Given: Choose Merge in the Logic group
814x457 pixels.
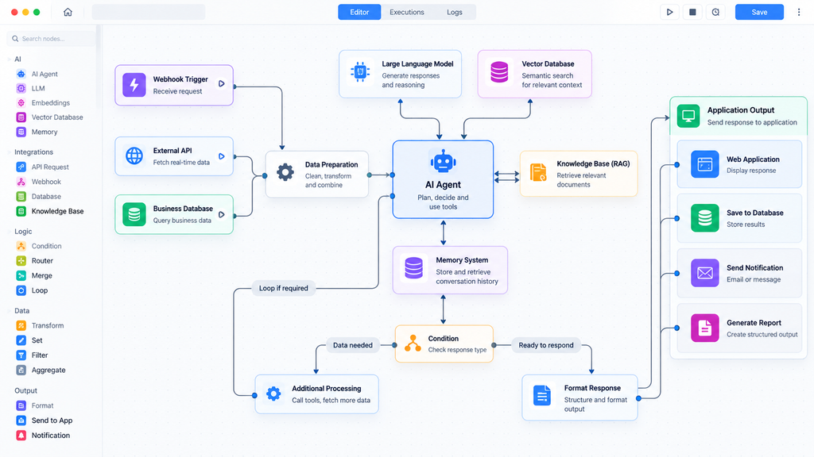Looking at the screenshot, I should pyautogui.click(x=41, y=275).
